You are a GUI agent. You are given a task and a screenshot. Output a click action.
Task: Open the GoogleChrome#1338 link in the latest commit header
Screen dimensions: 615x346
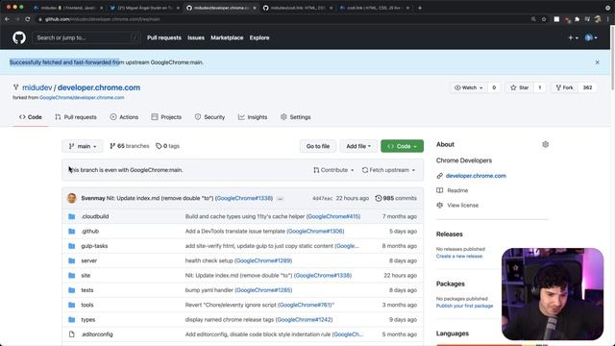pyautogui.click(x=244, y=198)
